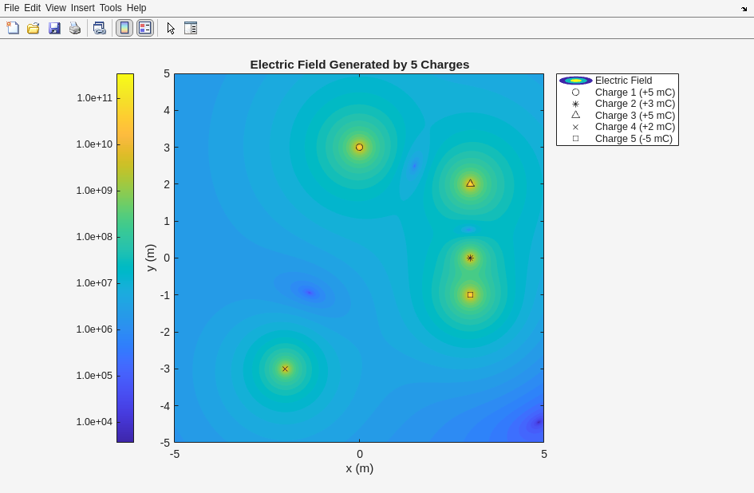Open the Edit menu

click(32, 8)
